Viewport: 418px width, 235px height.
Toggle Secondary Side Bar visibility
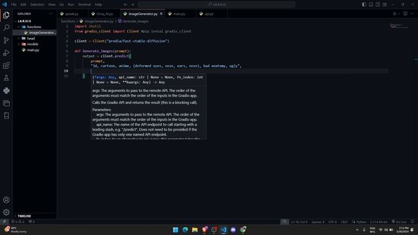click(378, 5)
